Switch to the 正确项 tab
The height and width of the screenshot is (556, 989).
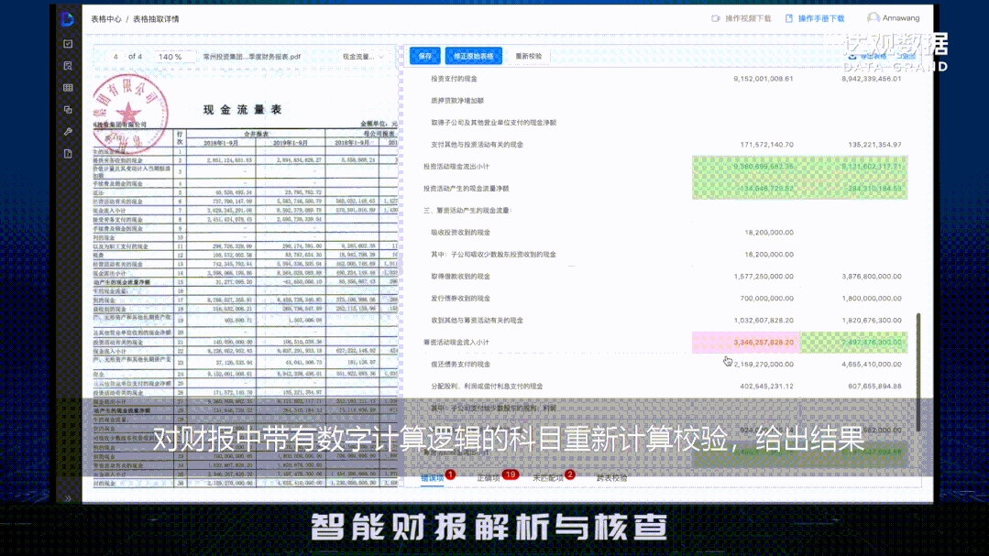coord(489,478)
